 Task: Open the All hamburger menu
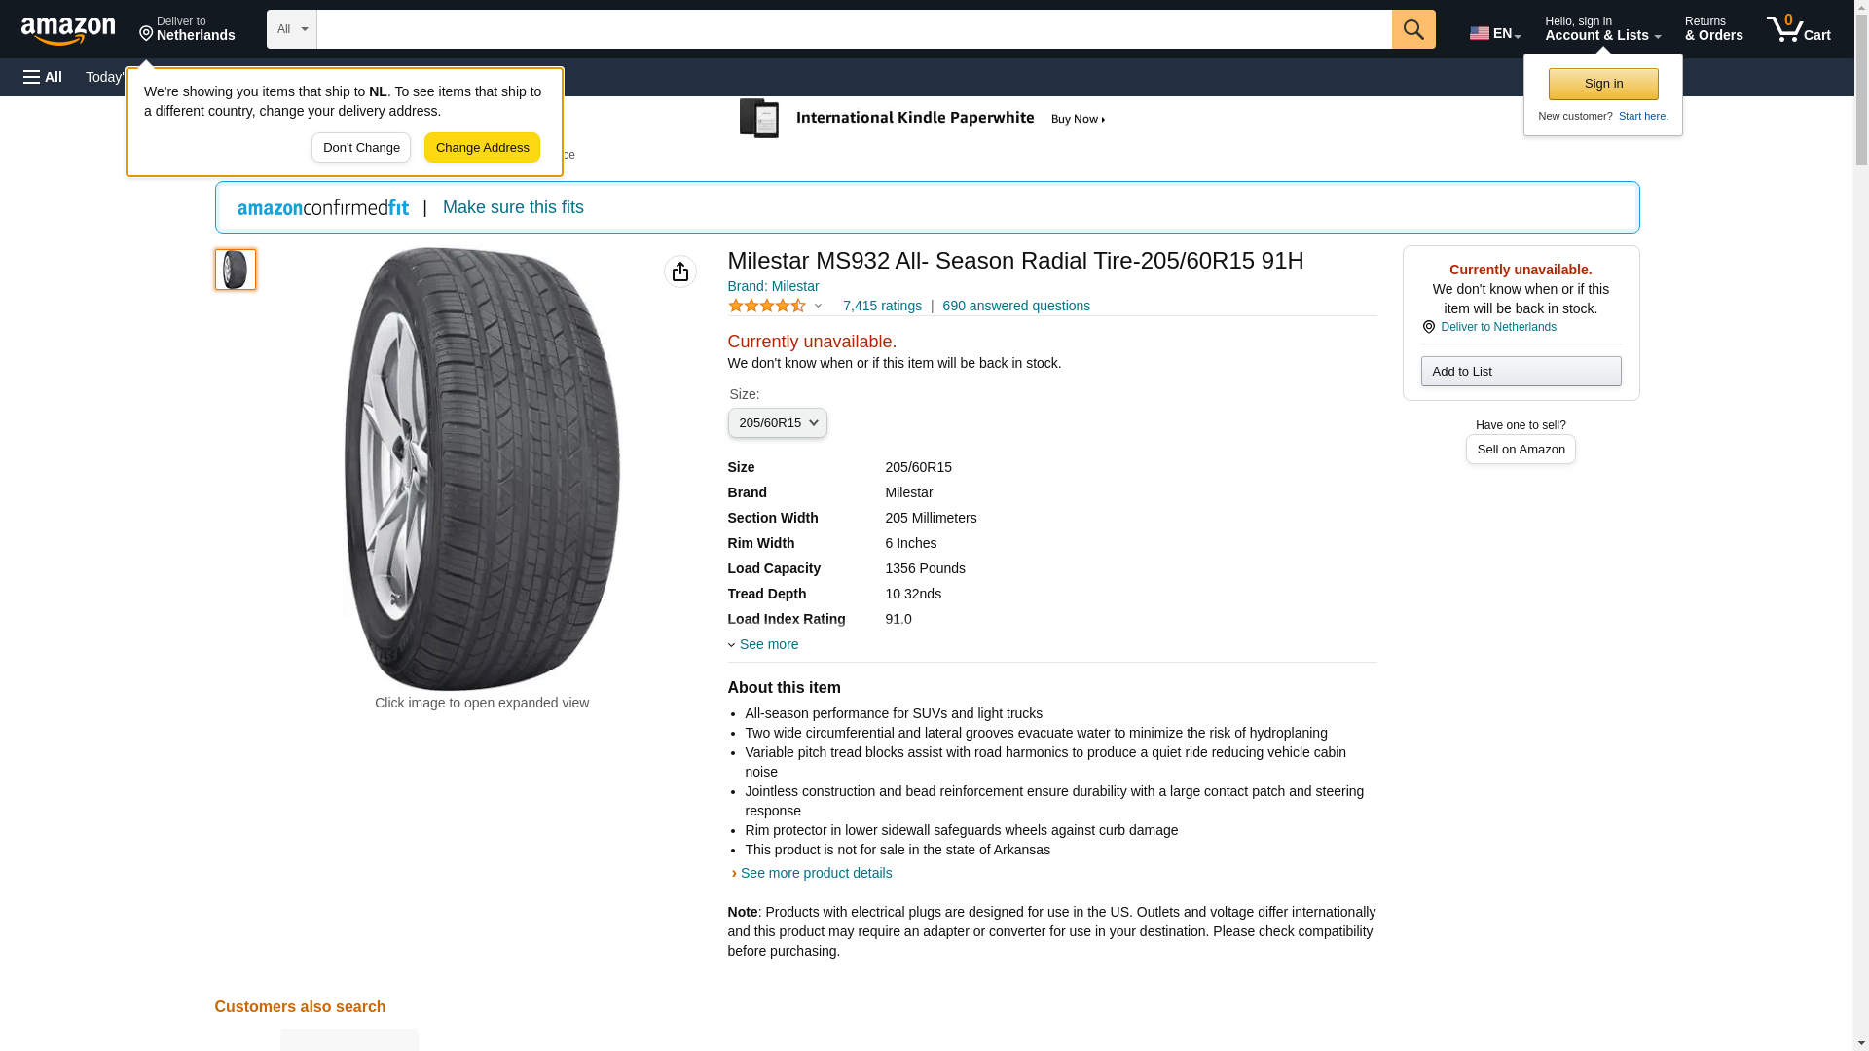tap(43, 77)
